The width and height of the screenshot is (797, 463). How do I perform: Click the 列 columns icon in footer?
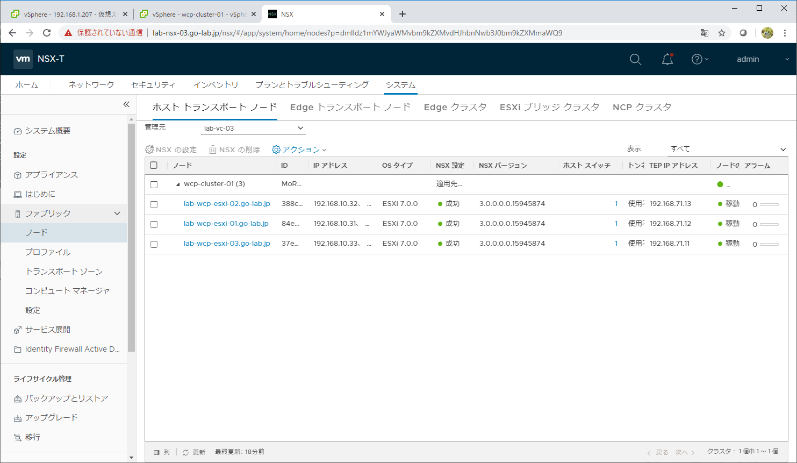[156, 452]
